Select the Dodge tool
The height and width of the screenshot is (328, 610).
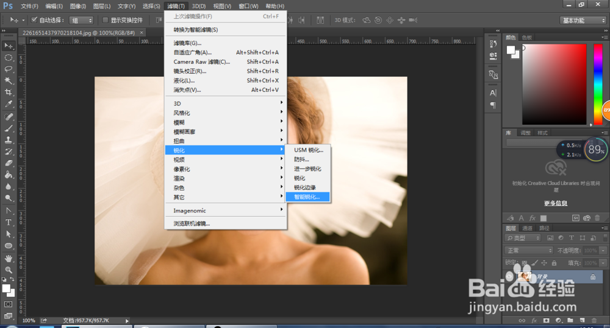8,198
